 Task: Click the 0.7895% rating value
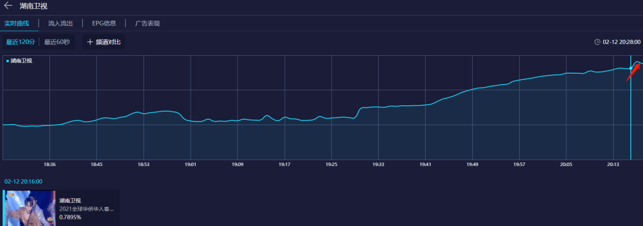(x=70, y=217)
